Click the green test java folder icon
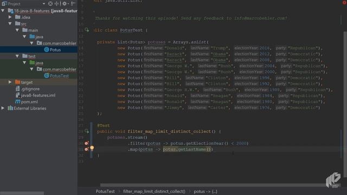This screenshot has width=347, height=195. (x=32, y=63)
